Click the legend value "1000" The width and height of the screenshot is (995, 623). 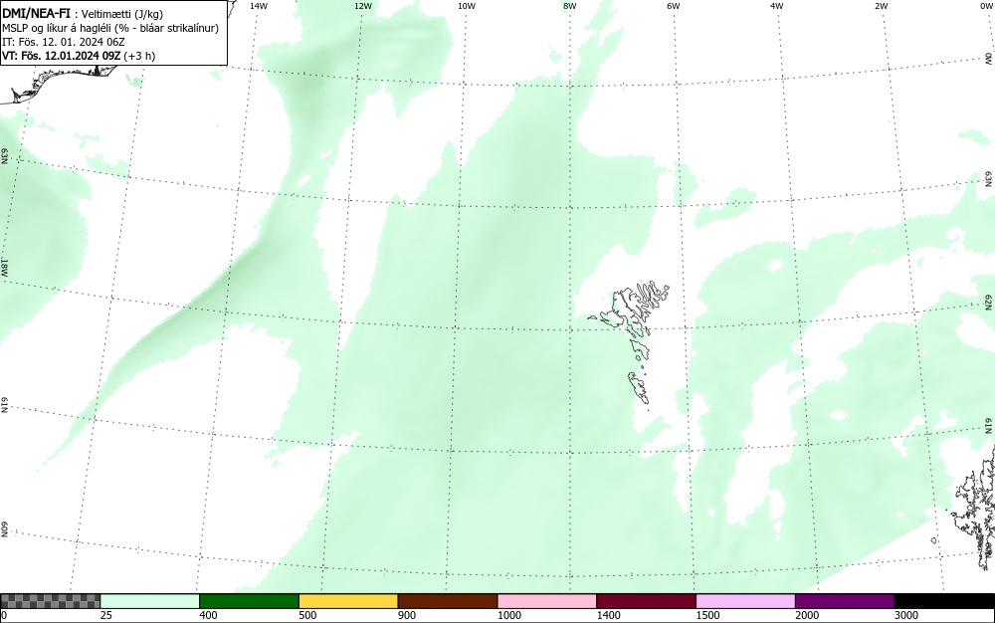click(x=508, y=615)
